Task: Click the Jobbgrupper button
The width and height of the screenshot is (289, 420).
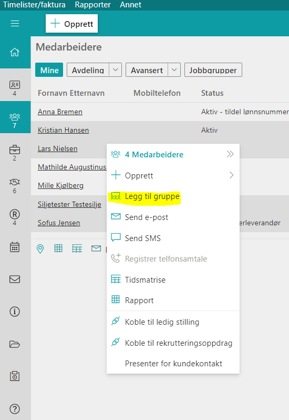Action: point(213,70)
